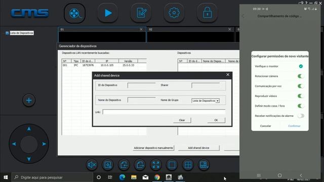
Task: Tap phone home navigation button
Action: (279, 175)
